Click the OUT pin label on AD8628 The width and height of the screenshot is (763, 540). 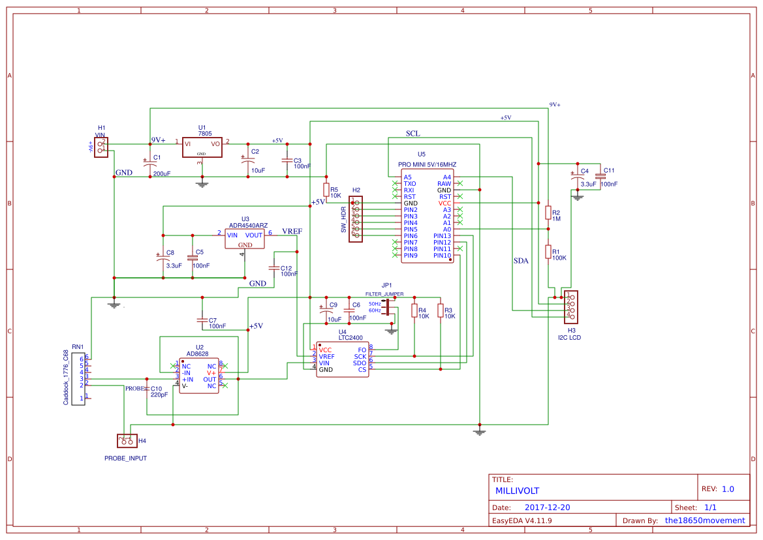click(210, 380)
